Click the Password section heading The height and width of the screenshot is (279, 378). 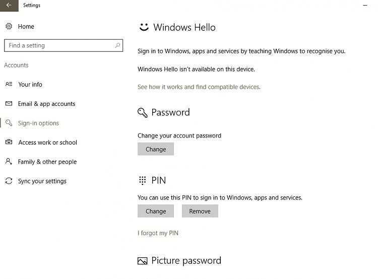[x=170, y=112]
